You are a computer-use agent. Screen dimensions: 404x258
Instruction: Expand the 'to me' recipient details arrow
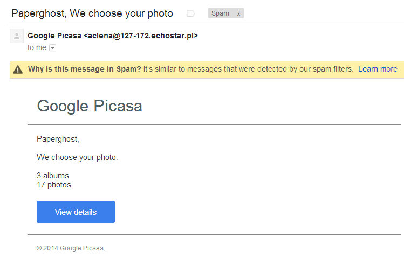[52, 48]
